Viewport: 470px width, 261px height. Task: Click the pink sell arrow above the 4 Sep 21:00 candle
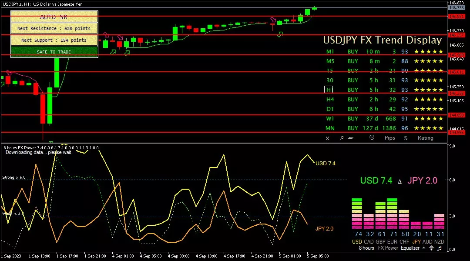click(273, 20)
